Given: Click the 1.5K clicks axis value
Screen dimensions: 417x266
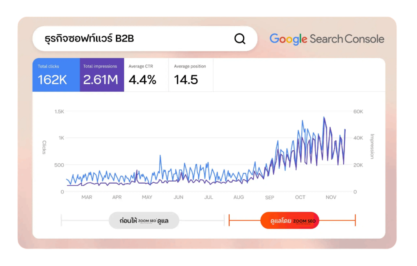Looking at the screenshot, I should click(59, 112).
